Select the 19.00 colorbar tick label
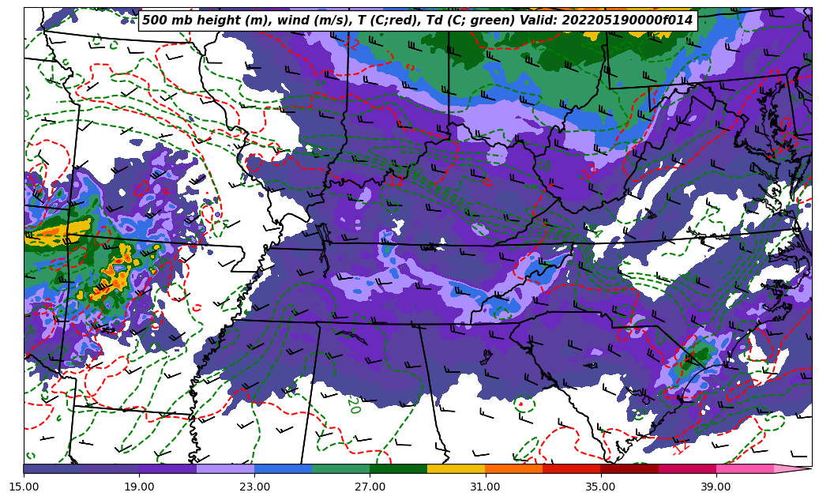 139,487
